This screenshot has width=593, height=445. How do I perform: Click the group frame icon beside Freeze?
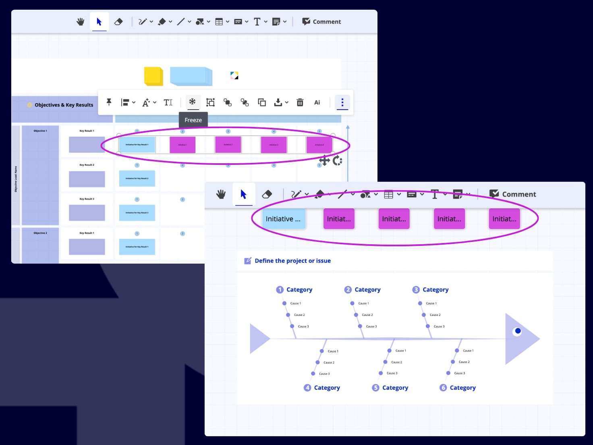pyautogui.click(x=210, y=102)
